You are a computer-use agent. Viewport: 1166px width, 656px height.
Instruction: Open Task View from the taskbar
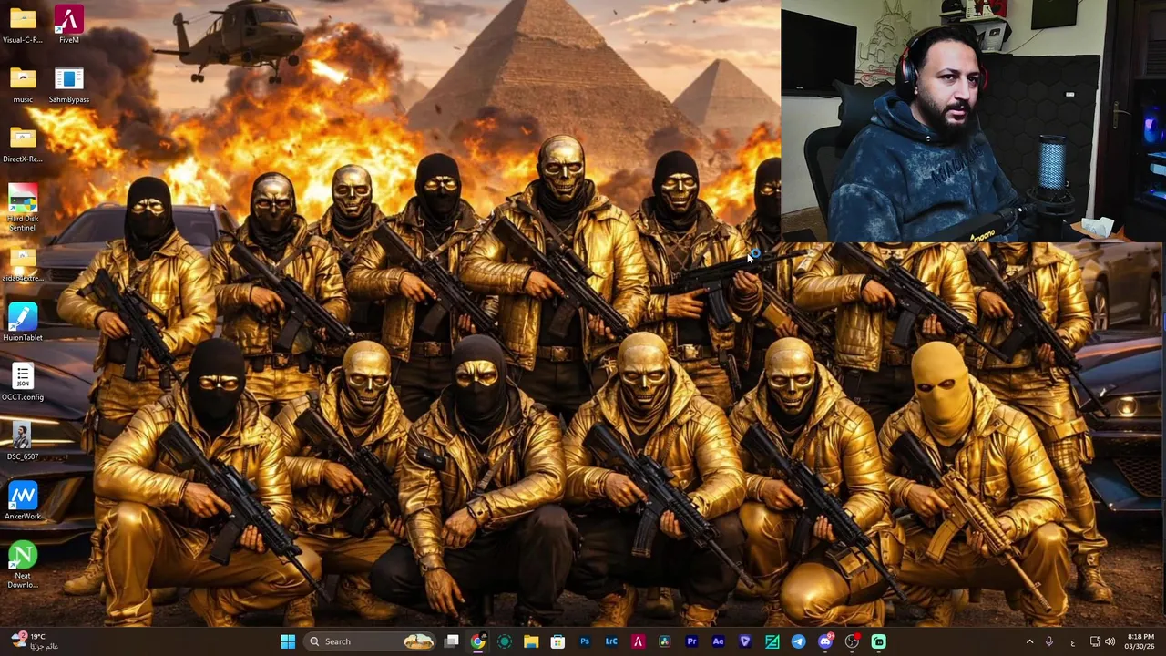pos(451,641)
